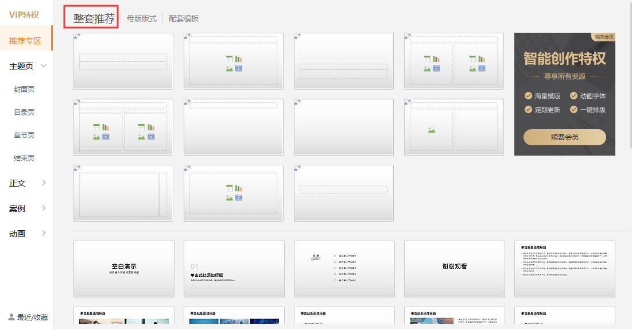Click the user icon beside 最近/收藏
The width and height of the screenshot is (632, 329).
[11, 317]
